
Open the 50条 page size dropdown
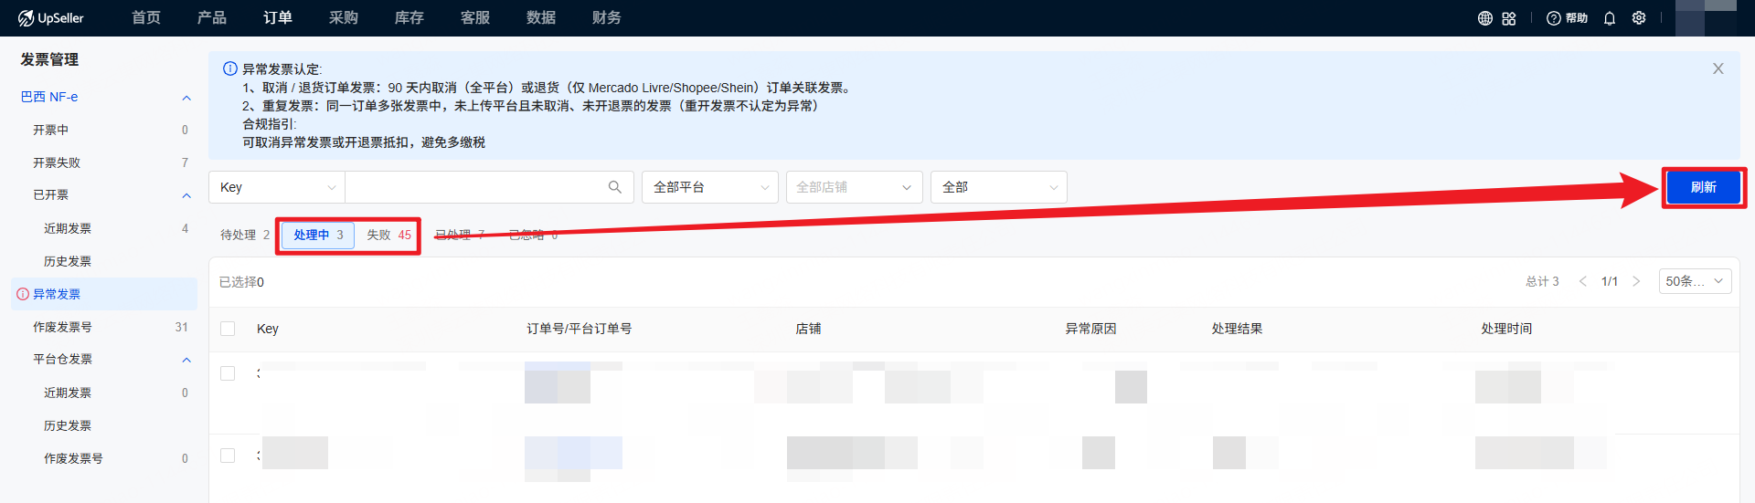[x=1695, y=281]
